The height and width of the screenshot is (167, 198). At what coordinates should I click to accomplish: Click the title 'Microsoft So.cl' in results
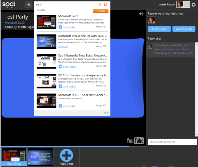68,16
